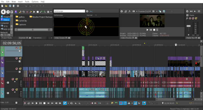Stop Explorer media preview
Image resolution: width=203 pixels, height=110 pixels.
(38, 12)
